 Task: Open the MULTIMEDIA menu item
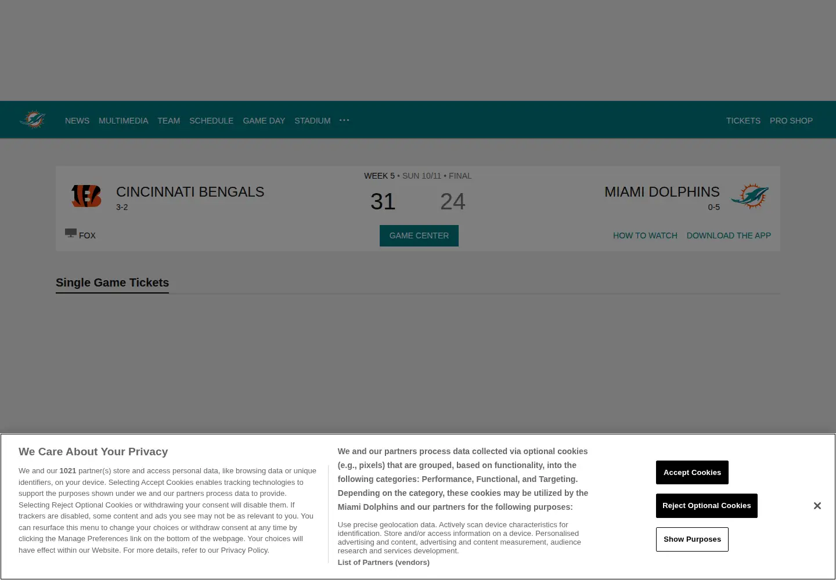[x=123, y=121]
